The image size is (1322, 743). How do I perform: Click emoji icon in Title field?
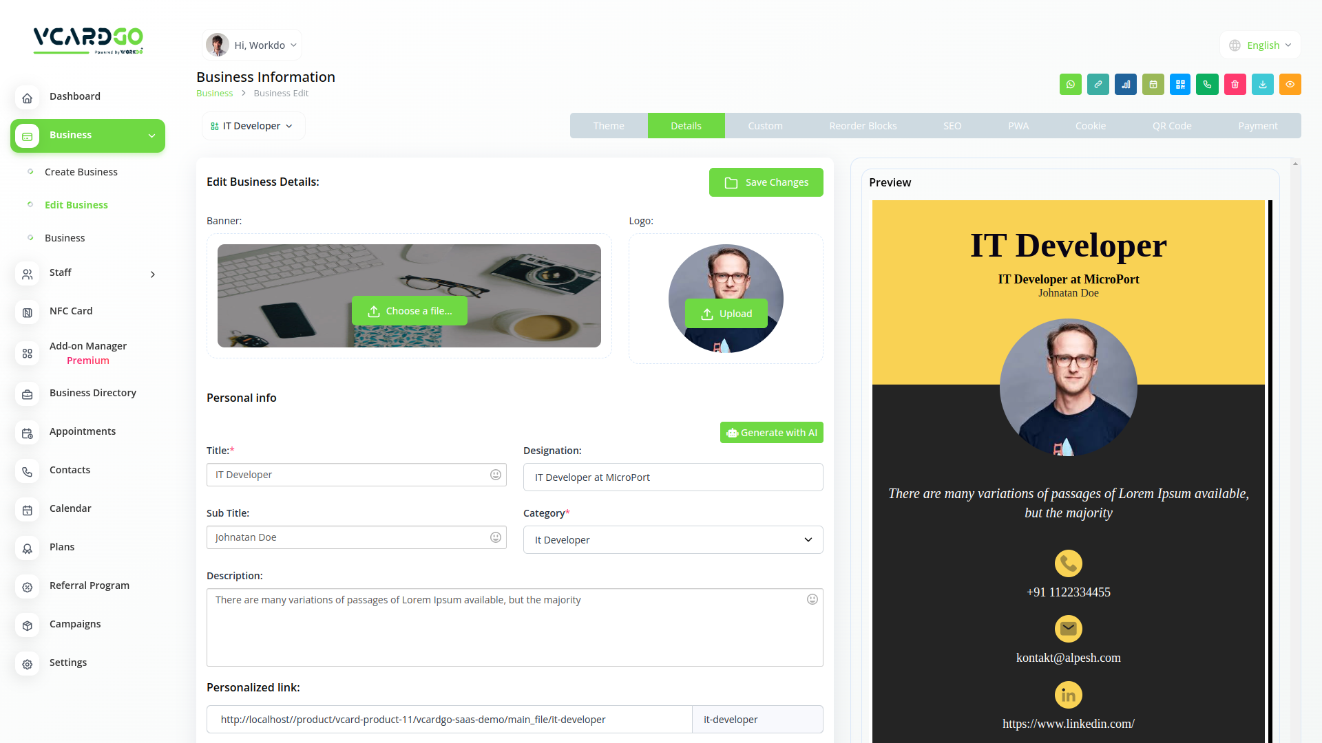495,475
